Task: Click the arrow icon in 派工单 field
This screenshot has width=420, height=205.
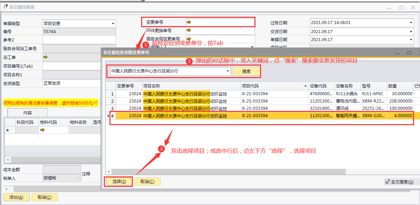Action: coord(45,56)
